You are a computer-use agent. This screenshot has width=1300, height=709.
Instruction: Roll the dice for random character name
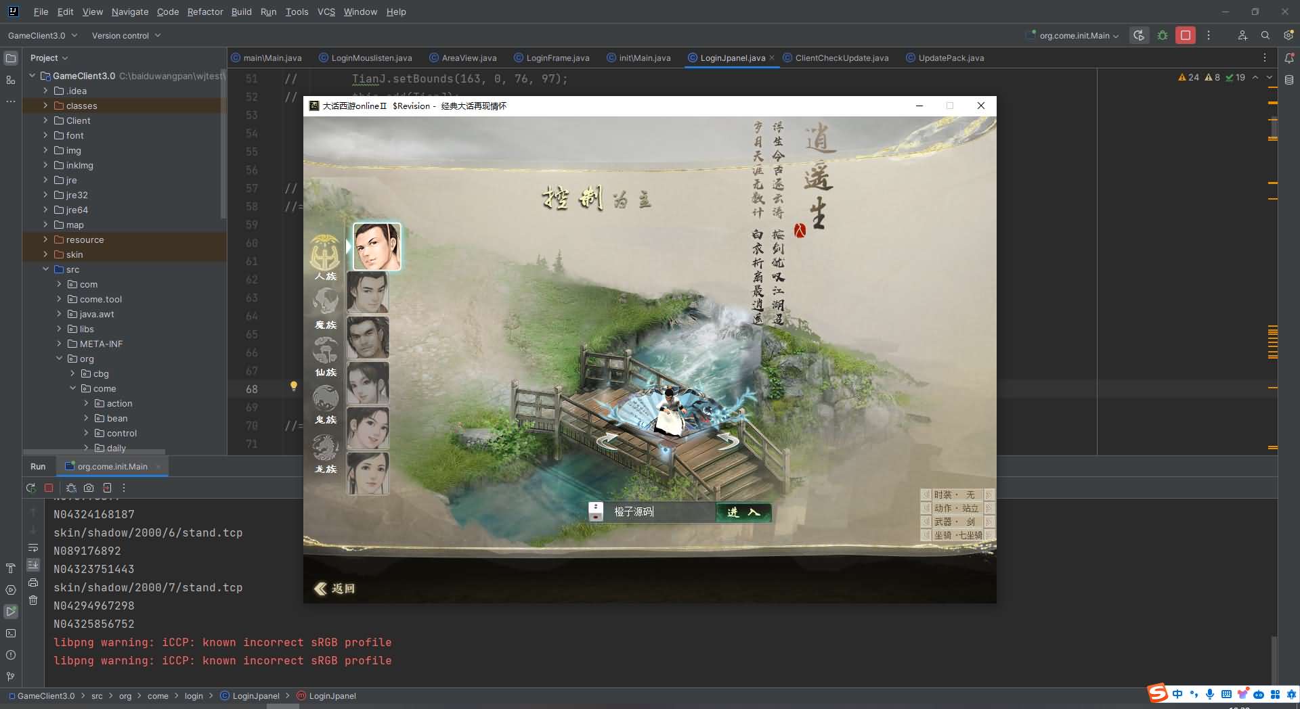click(596, 511)
